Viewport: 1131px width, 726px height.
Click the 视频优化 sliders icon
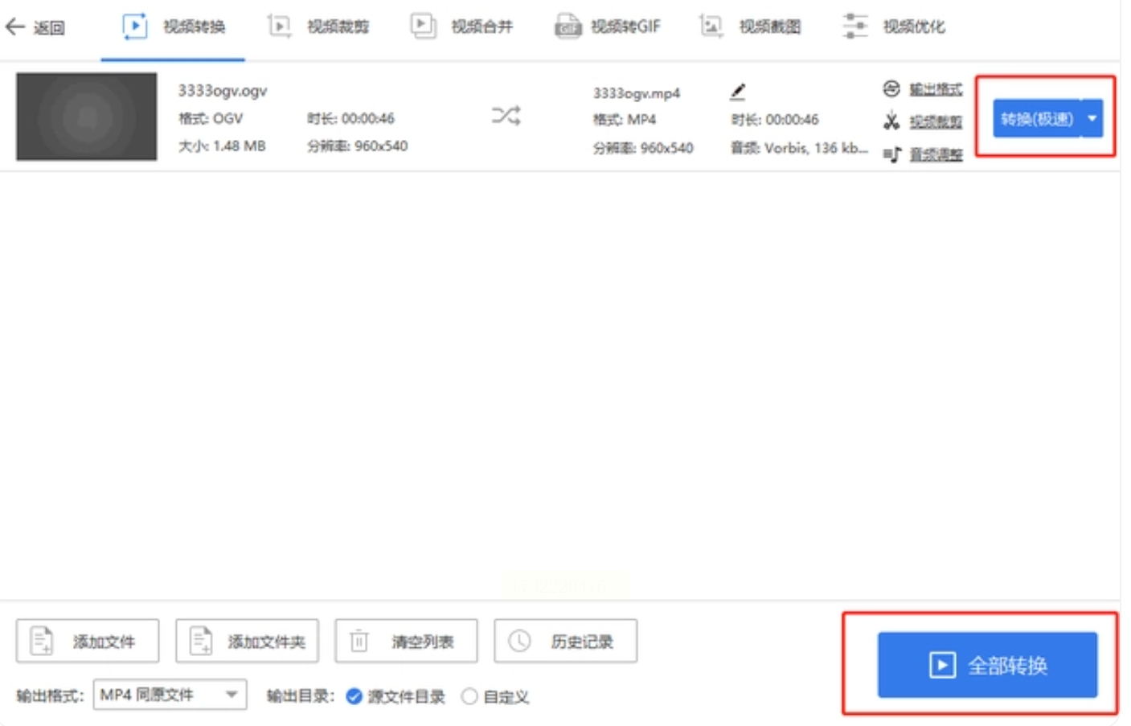855,27
